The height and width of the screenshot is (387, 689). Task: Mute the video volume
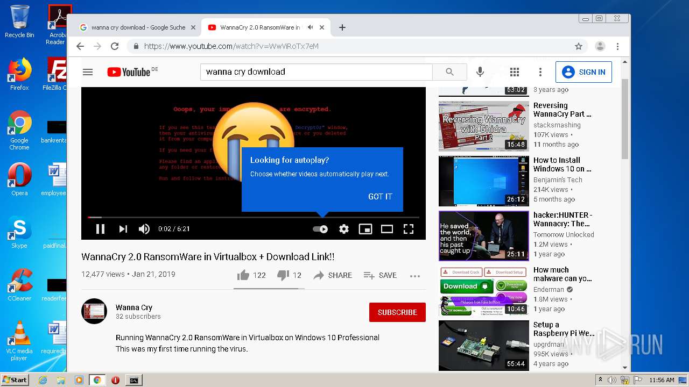144,229
